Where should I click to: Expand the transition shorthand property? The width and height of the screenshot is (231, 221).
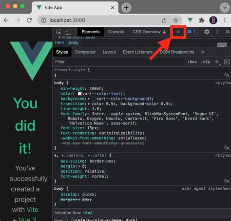point(89,104)
